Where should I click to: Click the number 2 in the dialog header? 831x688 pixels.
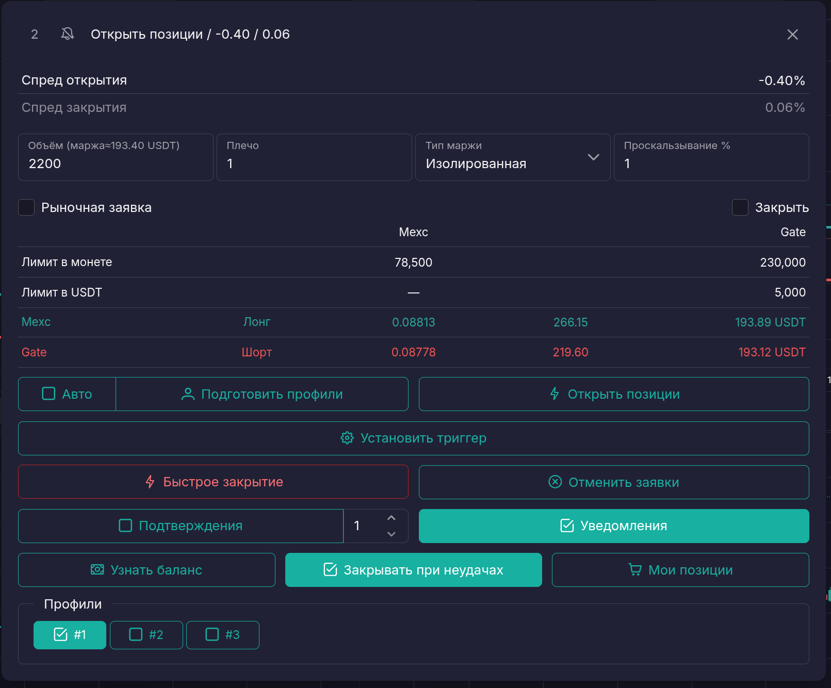[35, 34]
